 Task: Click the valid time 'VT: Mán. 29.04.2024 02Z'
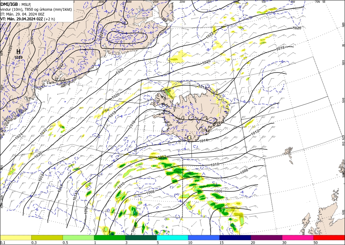point(21,19)
